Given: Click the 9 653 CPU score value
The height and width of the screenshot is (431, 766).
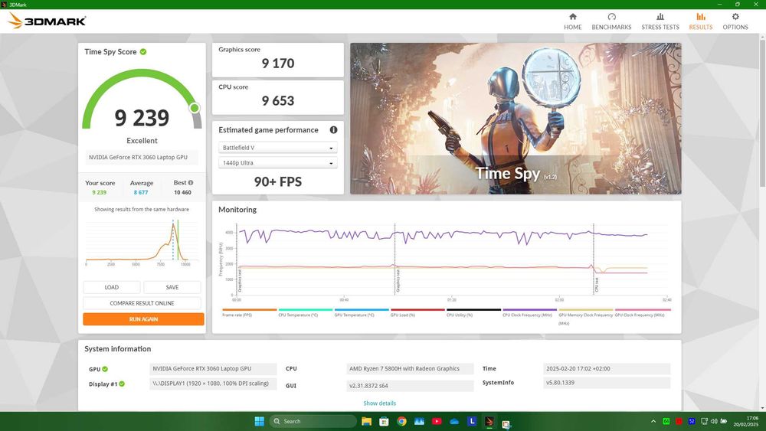Looking at the screenshot, I should click(x=277, y=101).
